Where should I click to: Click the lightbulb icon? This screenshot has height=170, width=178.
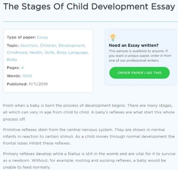tap(113, 37)
